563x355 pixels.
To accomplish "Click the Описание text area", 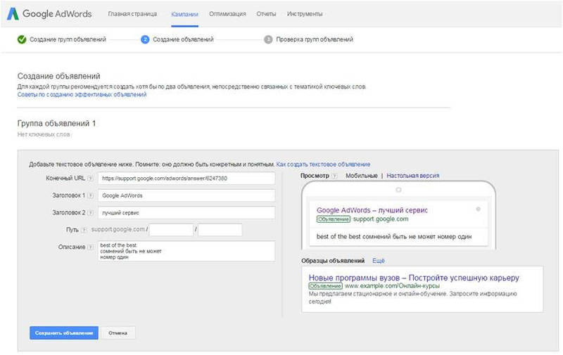I will tap(186, 251).
